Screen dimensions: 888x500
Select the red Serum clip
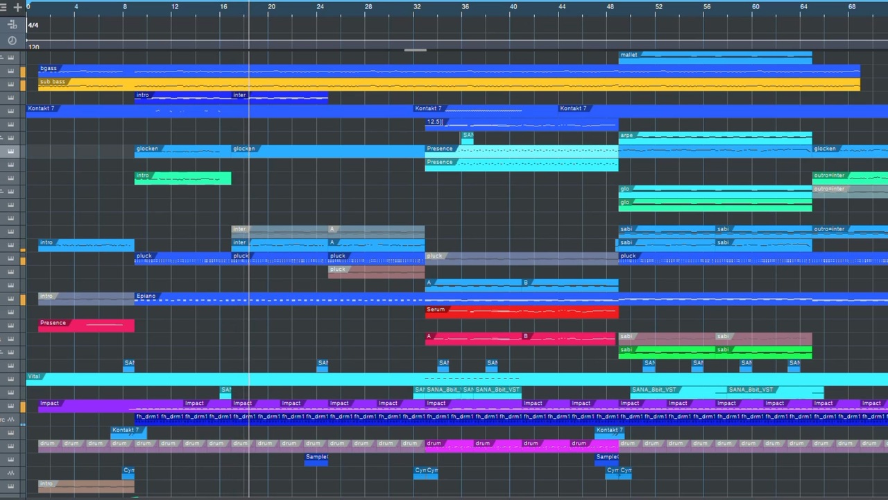pos(522,312)
